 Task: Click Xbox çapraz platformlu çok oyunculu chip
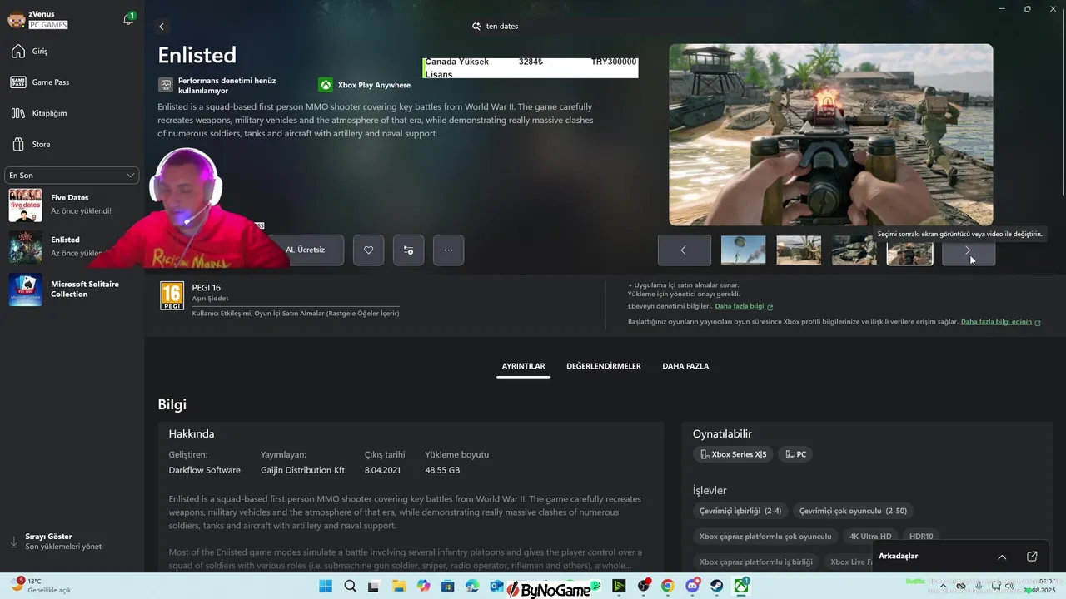[765, 537]
